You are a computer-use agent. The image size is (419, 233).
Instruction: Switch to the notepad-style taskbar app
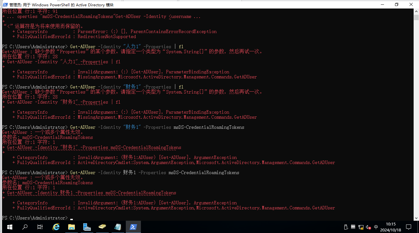(118, 227)
